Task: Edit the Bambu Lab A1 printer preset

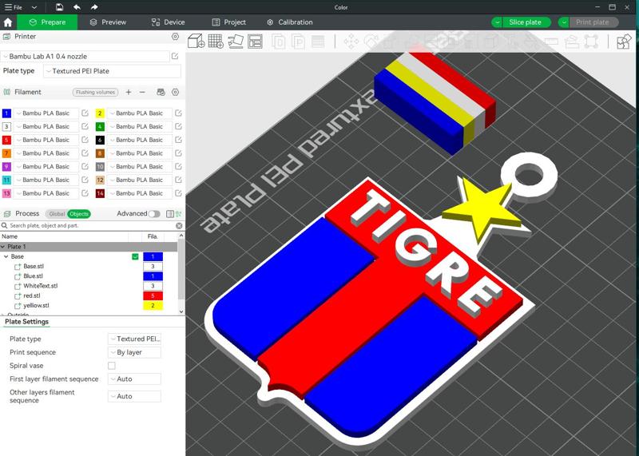Action: [175, 56]
